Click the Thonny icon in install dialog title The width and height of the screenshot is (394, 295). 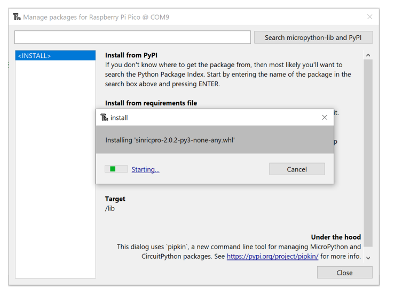point(104,117)
